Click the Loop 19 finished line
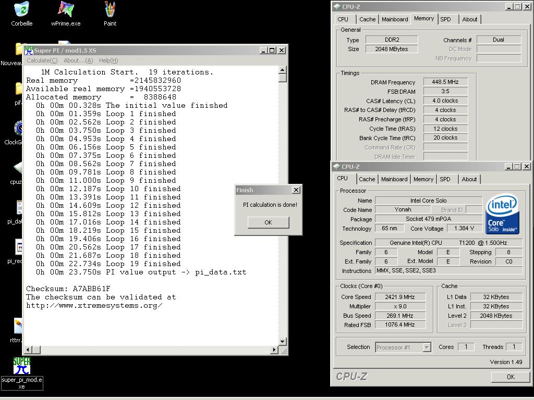 108,264
